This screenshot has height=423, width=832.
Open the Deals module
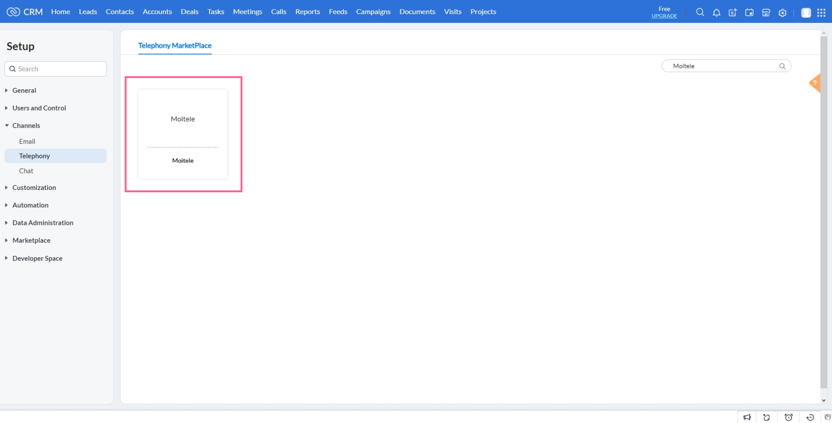tap(189, 12)
